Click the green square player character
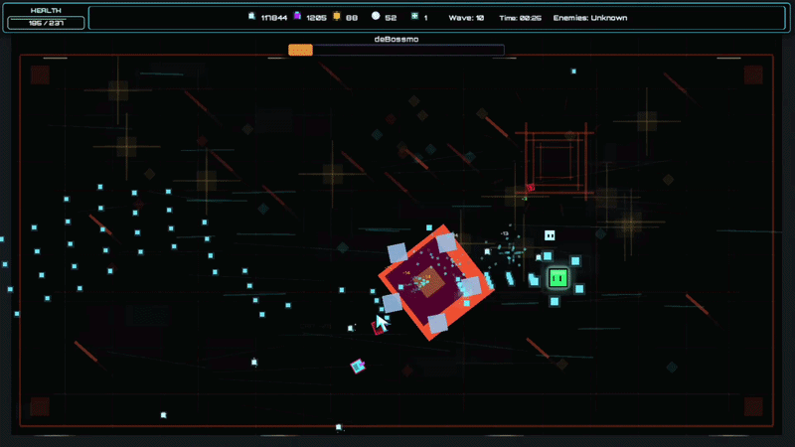 click(x=558, y=278)
